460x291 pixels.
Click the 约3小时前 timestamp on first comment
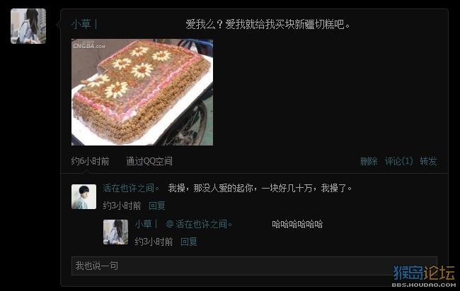[x=122, y=206]
